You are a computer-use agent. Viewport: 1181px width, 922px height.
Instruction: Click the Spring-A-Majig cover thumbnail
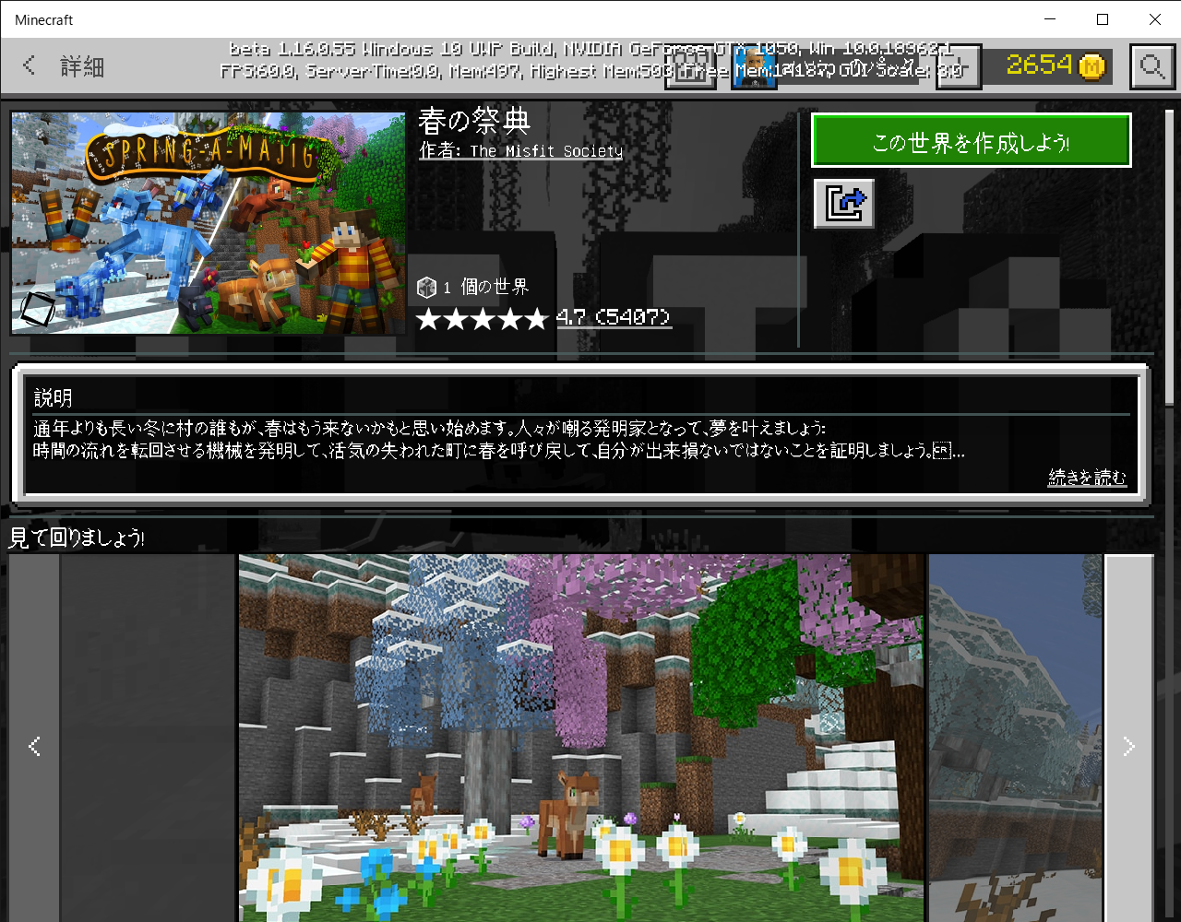click(209, 223)
